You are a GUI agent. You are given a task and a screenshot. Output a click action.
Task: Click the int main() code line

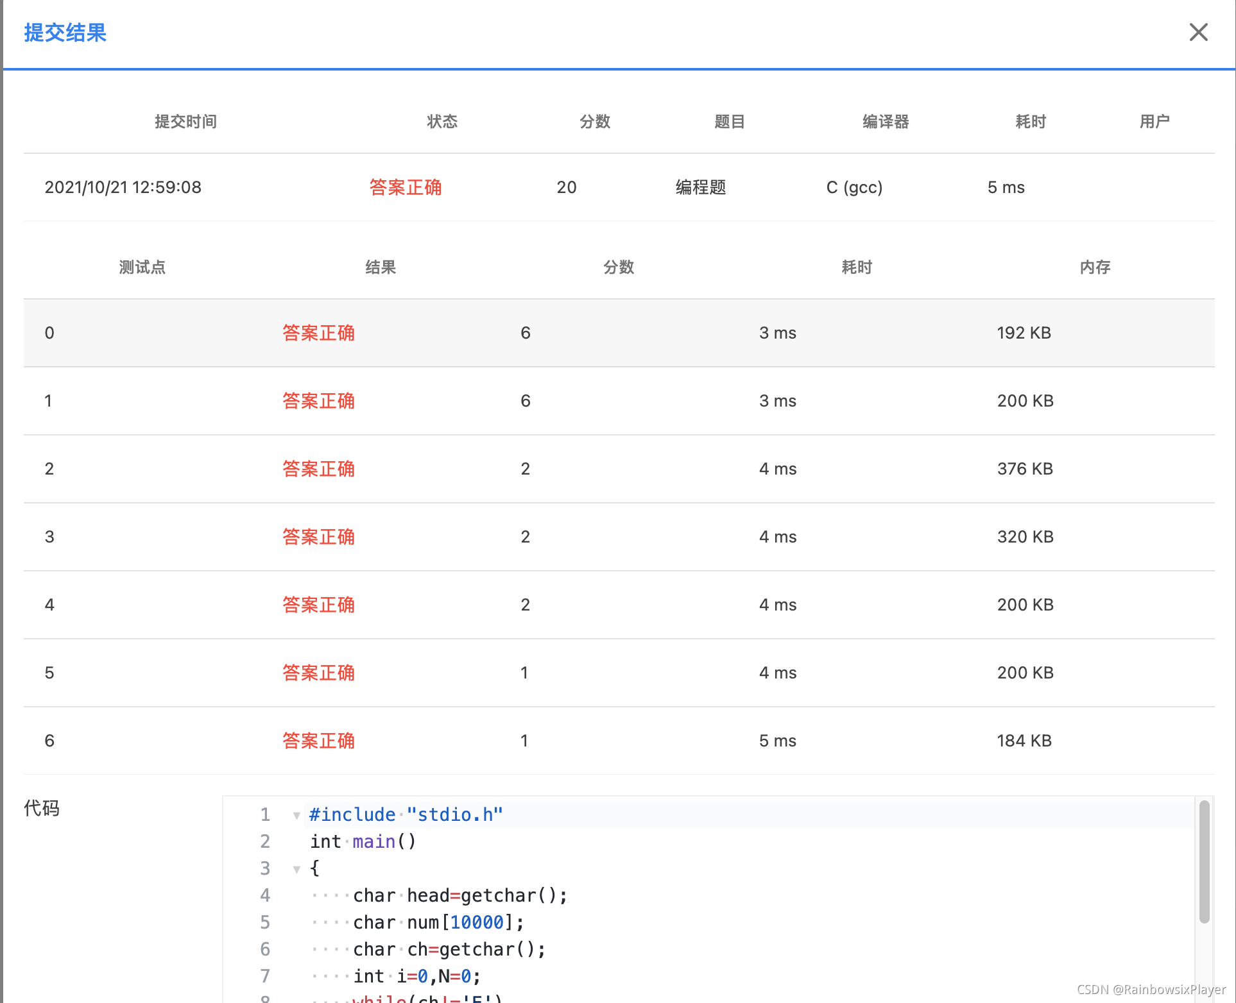pyautogui.click(x=363, y=841)
